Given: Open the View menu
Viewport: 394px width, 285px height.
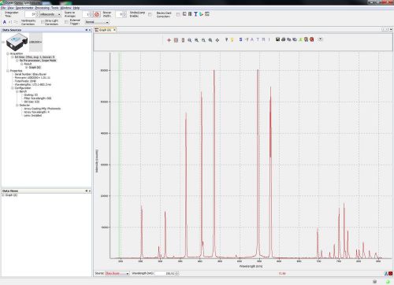Looking at the screenshot, I should click(x=11, y=8).
